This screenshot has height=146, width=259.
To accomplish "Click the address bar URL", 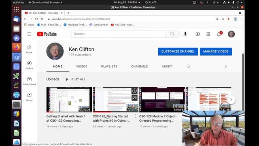I will pos(81,19).
